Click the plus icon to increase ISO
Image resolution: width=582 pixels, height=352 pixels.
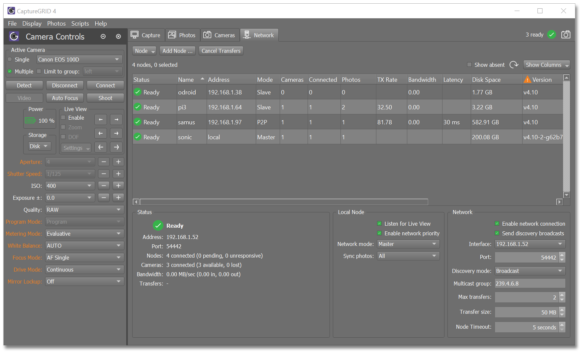pos(118,186)
